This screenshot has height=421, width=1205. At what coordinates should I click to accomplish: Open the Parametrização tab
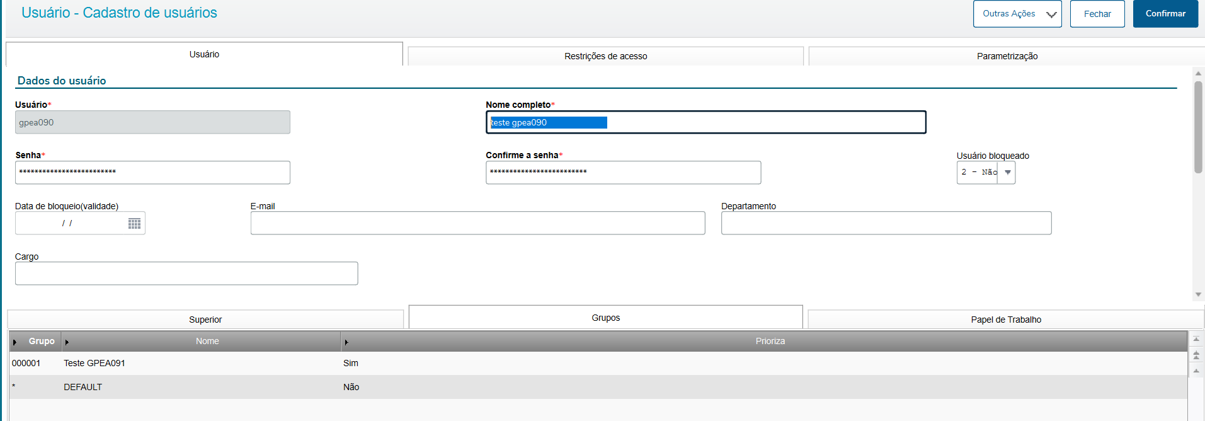tap(1007, 56)
